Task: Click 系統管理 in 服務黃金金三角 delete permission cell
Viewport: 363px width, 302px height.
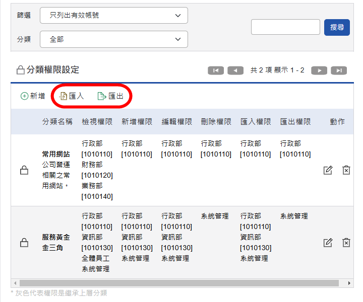Action: [x=215, y=216]
